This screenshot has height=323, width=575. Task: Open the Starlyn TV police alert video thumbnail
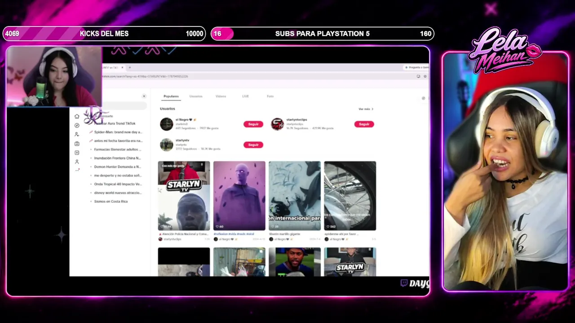coord(184,196)
